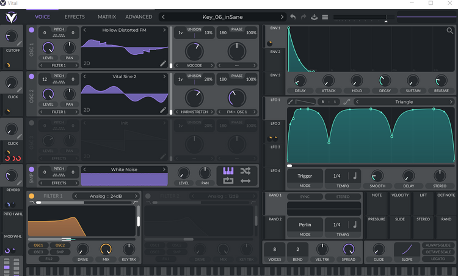
Task: Switch to the EFFECTS tab
Action: [x=75, y=17]
